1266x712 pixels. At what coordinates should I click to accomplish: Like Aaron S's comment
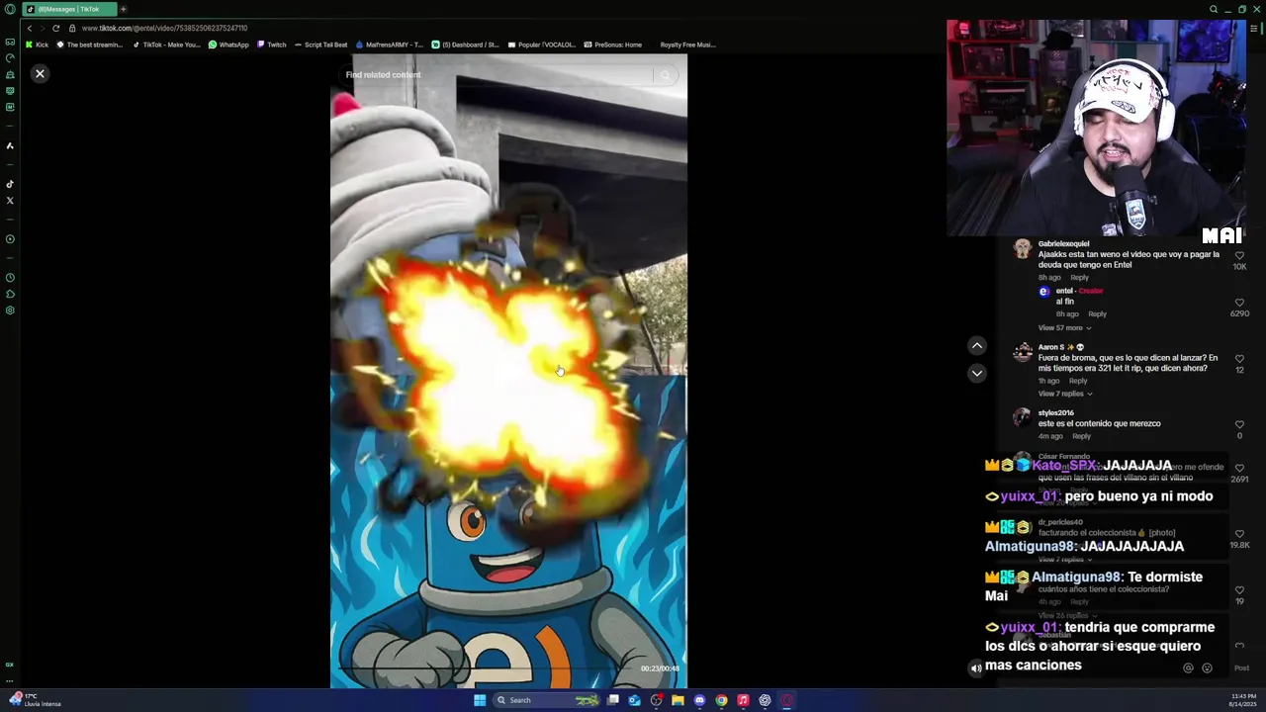click(x=1239, y=359)
